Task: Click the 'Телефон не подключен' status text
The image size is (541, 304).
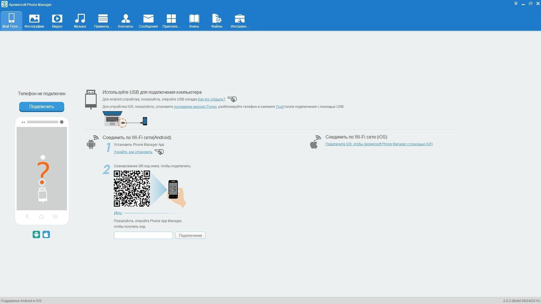Action: point(42,93)
